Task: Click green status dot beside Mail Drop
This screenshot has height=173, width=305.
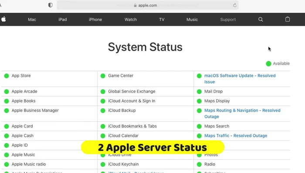Action: pos(199,92)
